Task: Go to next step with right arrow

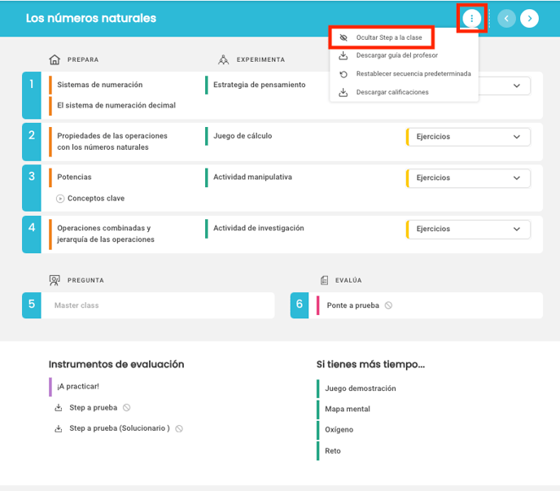Action: click(x=529, y=18)
